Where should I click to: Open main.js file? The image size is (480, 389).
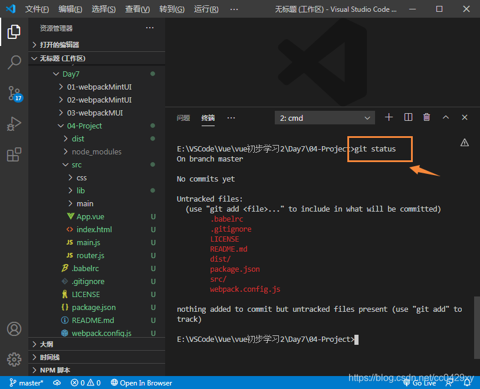click(97, 242)
